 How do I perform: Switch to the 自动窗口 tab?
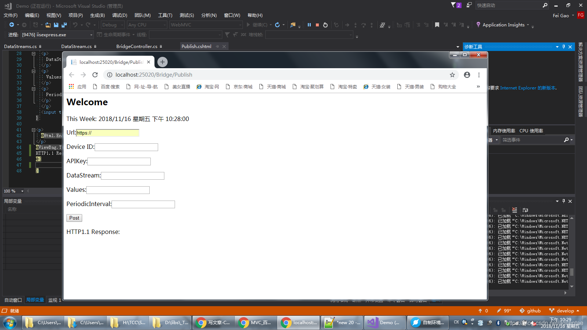(x=13, y=300)
